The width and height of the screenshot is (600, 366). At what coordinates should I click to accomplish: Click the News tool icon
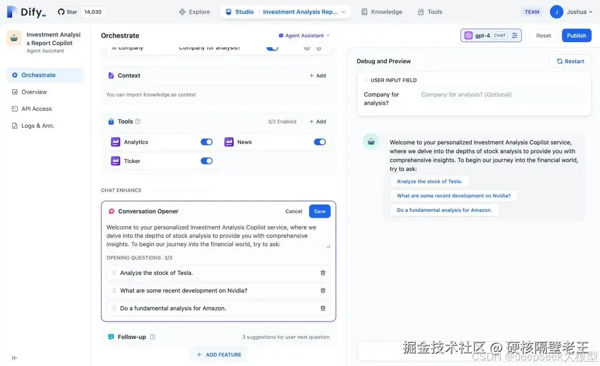pyautogui.click(x=229, y=141)
